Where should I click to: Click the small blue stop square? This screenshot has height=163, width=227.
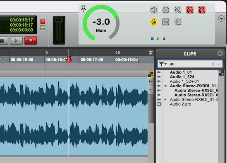point(152,38)
